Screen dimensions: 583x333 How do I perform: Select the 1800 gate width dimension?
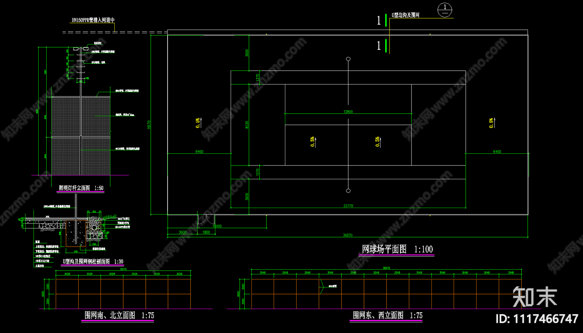coord(206,232)
